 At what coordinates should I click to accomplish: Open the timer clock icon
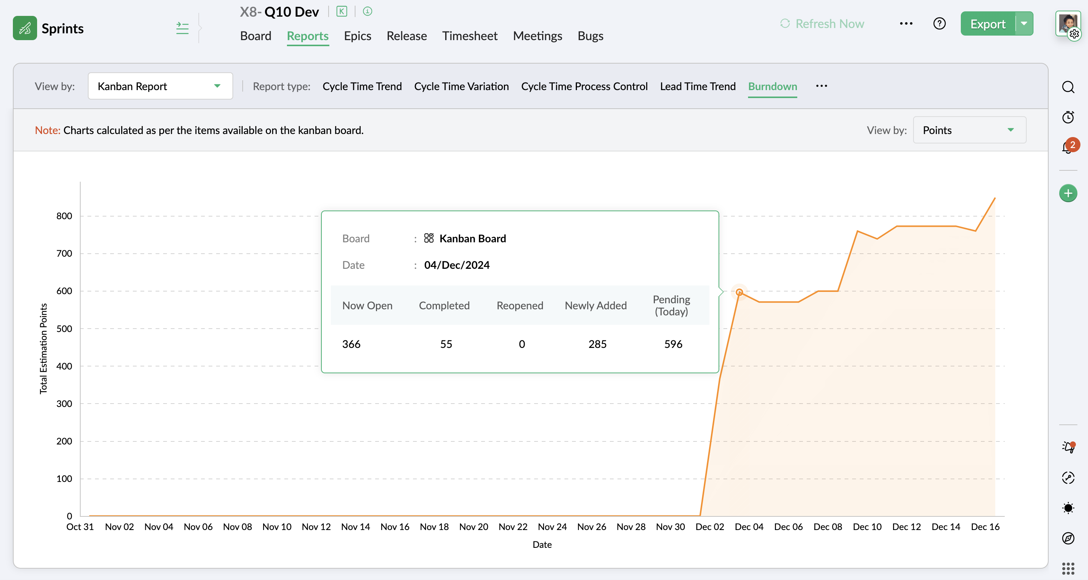[1068, 117]
